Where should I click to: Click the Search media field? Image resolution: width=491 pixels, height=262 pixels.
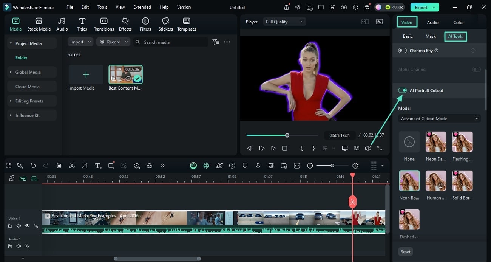tap(171, 42)
